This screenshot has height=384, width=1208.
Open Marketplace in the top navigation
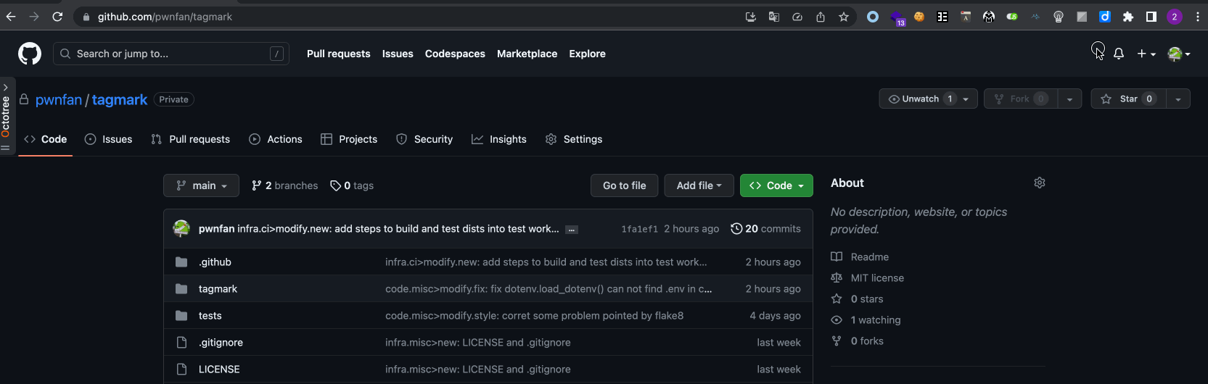(527, 54)
